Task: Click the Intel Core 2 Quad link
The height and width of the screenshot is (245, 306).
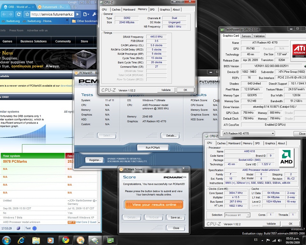Action: 86,222
